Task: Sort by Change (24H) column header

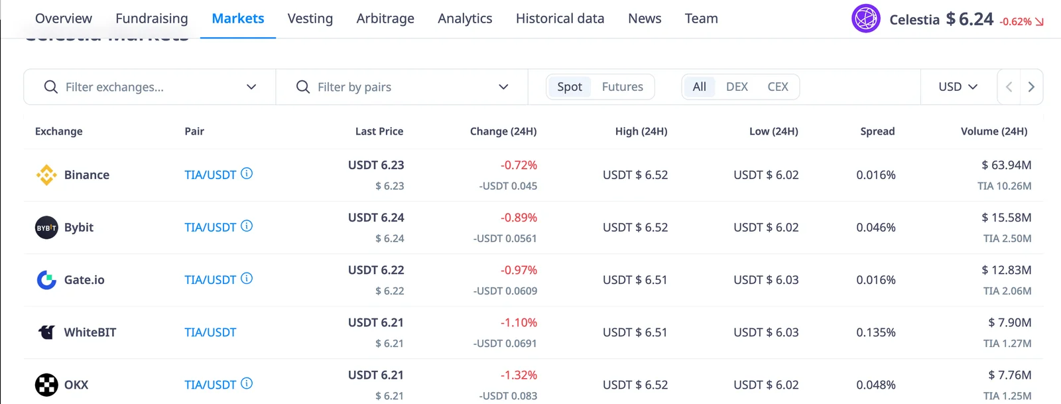Action: click(x=503, y=131)
